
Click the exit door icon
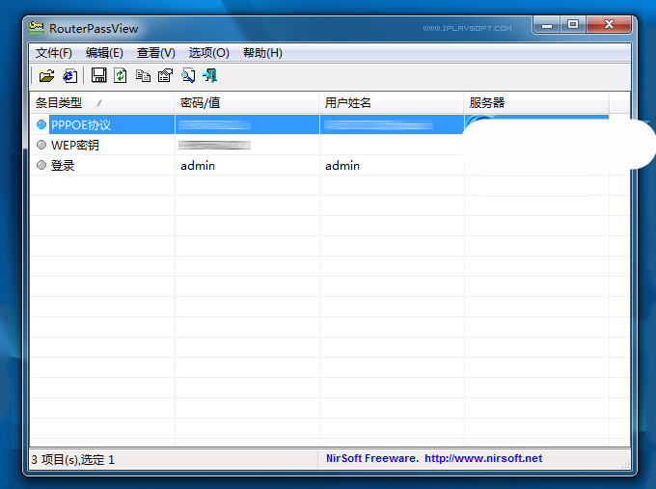(210, 76)
